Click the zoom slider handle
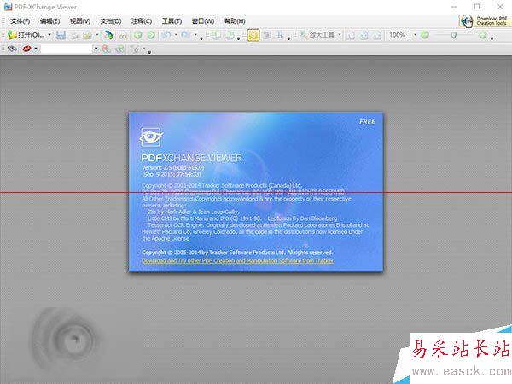This screenshot has width=512, height=384. [x=454, y=35]
